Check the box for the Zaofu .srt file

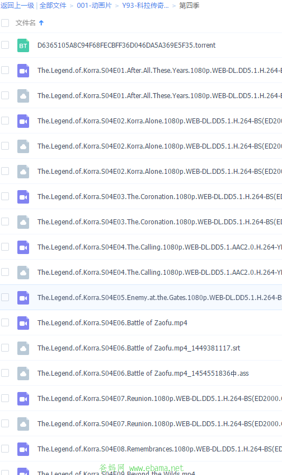5,348
